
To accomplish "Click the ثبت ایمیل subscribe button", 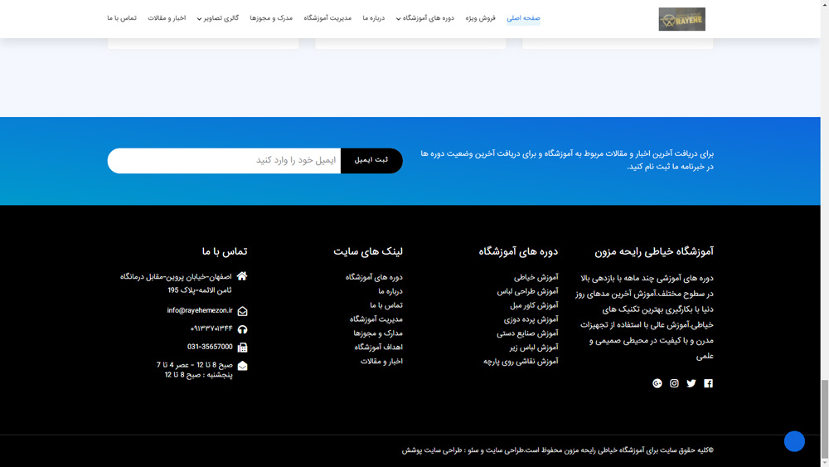I will click(x=371, y=160).
